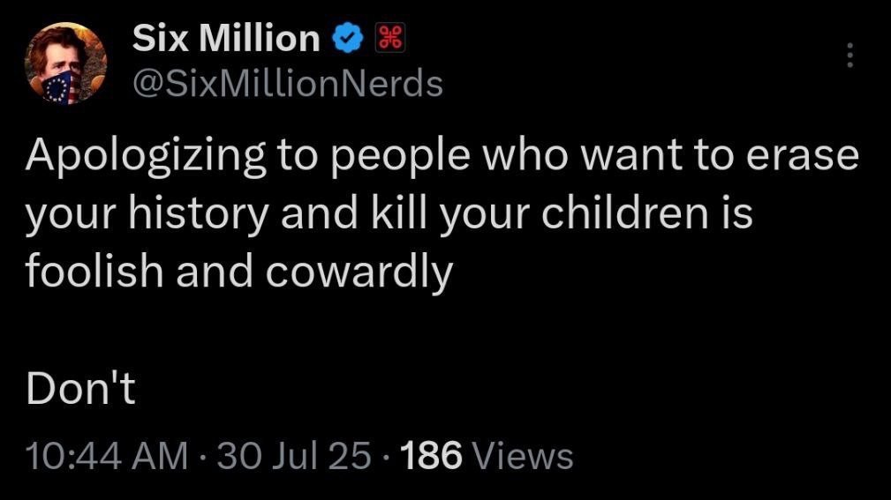
Task: Click the "Views" label
Action: point(524,456)
